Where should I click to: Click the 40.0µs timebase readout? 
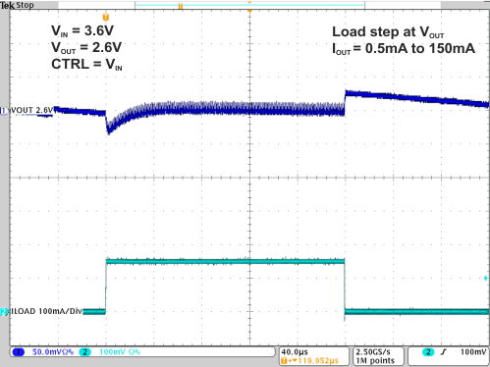[x=295, y=352]
